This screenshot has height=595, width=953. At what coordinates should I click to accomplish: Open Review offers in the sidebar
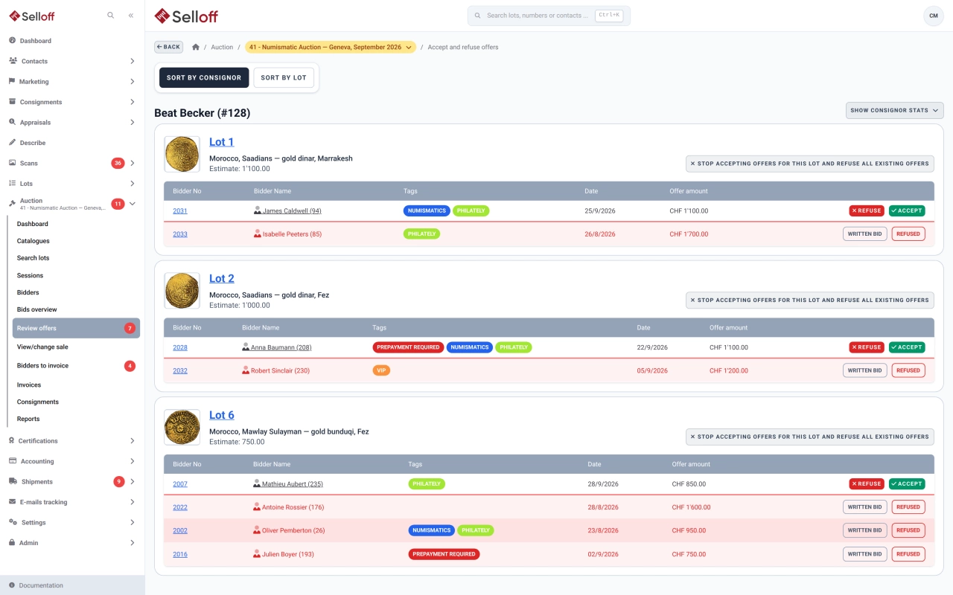point(76,328)
